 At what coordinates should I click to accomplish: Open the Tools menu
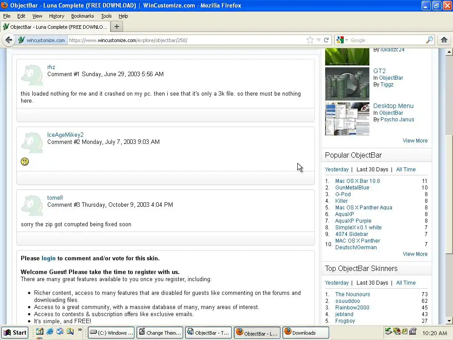(x=106, y=16)
